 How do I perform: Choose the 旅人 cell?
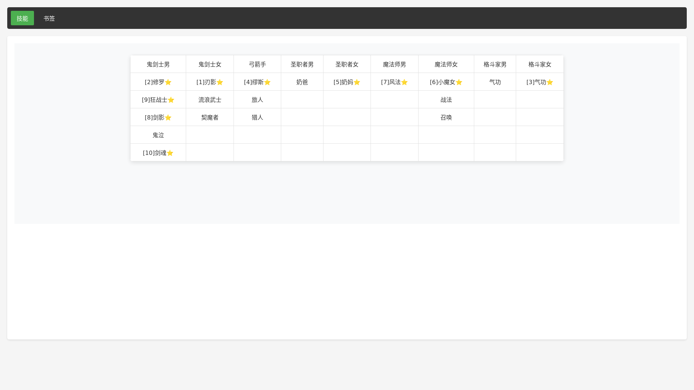point(257,100)
